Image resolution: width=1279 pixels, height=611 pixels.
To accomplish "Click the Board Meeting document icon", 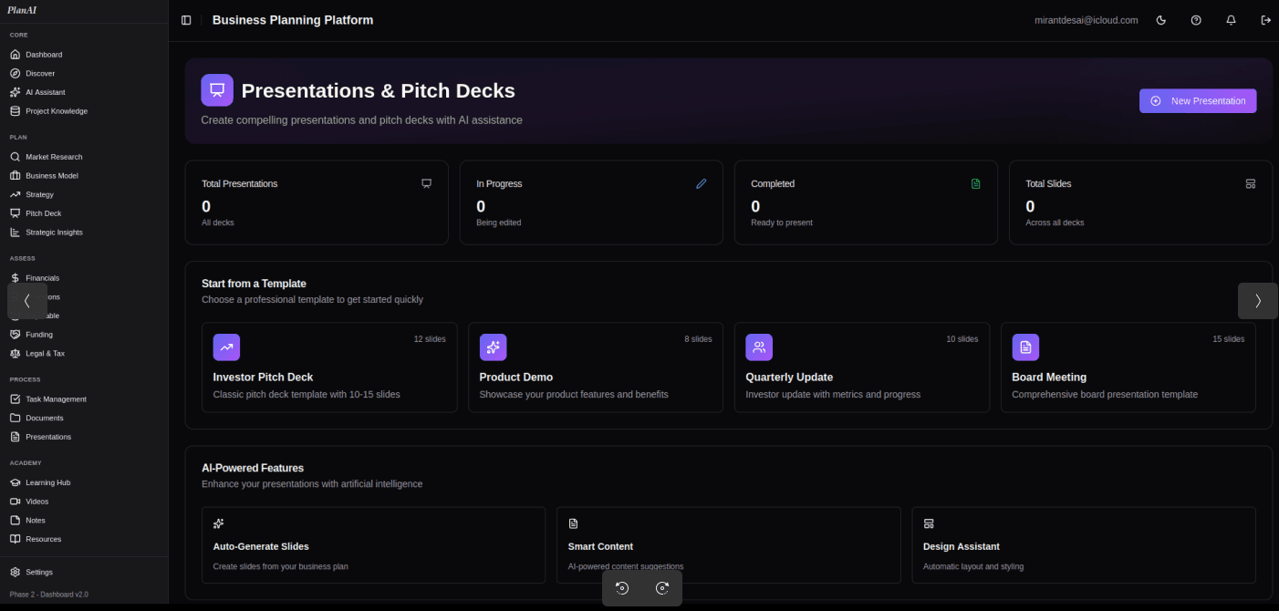I will pos(1025,347).
